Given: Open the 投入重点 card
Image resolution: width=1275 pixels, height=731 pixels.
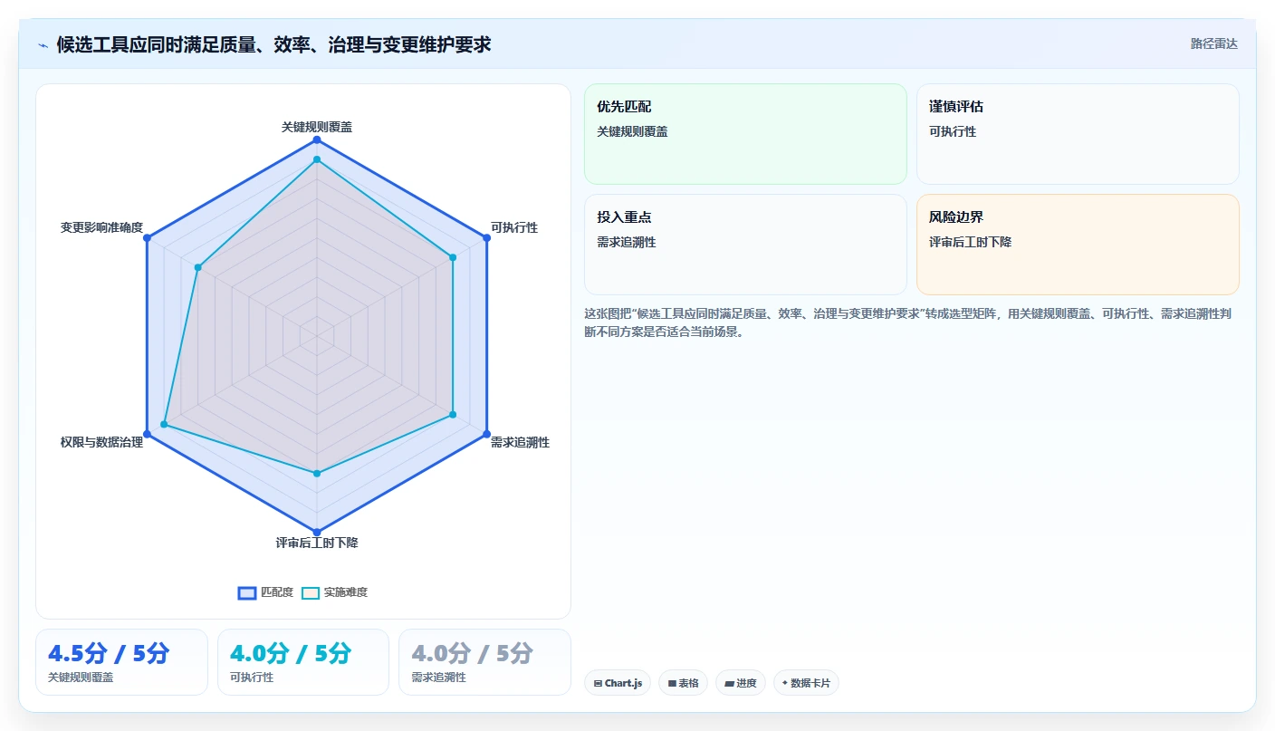Looking at the screenshot, I should tap(745, 245).
